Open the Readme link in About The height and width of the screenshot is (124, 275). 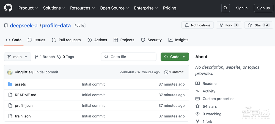tap(209, 83)
